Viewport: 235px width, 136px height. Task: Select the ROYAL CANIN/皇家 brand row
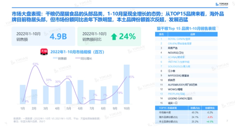point(186,39)
